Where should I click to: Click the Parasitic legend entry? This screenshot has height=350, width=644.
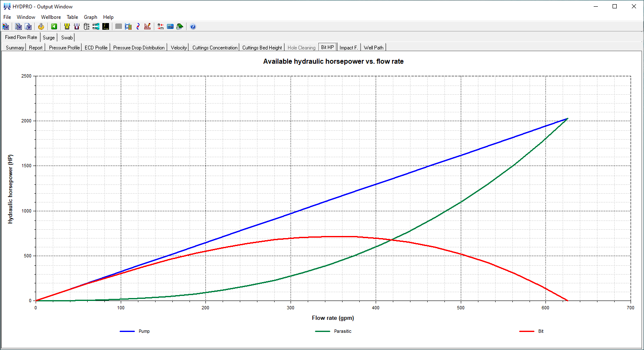click(x=343, y=331)
